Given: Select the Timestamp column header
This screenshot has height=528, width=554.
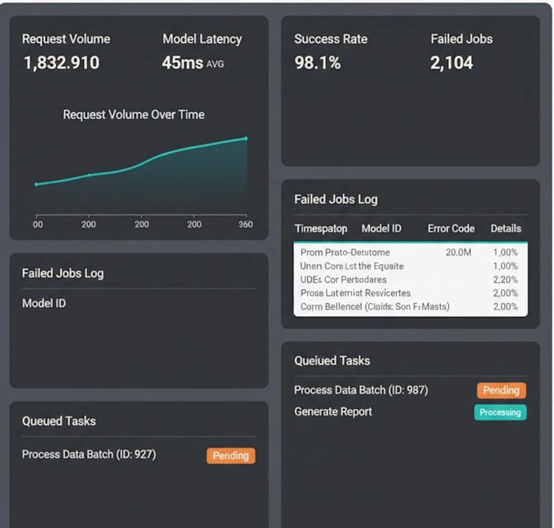Looking at the screenshot, I should click(321, 229).
